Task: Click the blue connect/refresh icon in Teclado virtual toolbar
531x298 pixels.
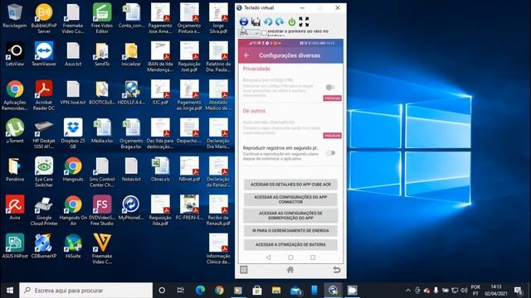Action: click(243, 22)
